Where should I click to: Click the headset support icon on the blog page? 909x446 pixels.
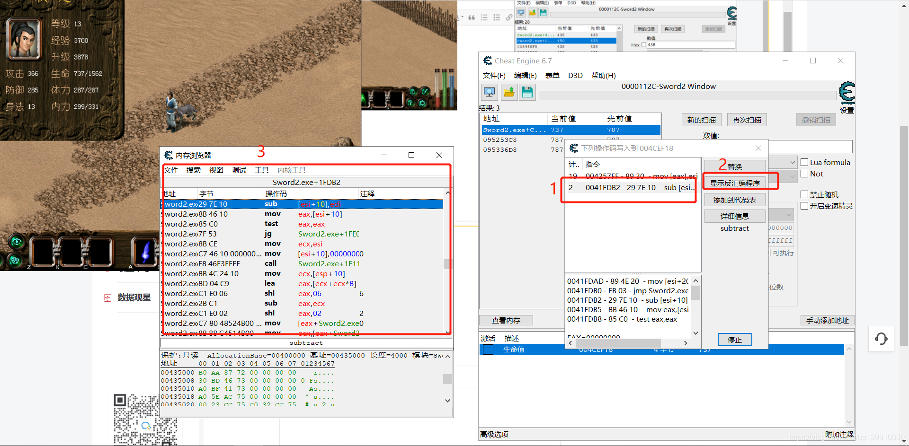coord(881,339)
